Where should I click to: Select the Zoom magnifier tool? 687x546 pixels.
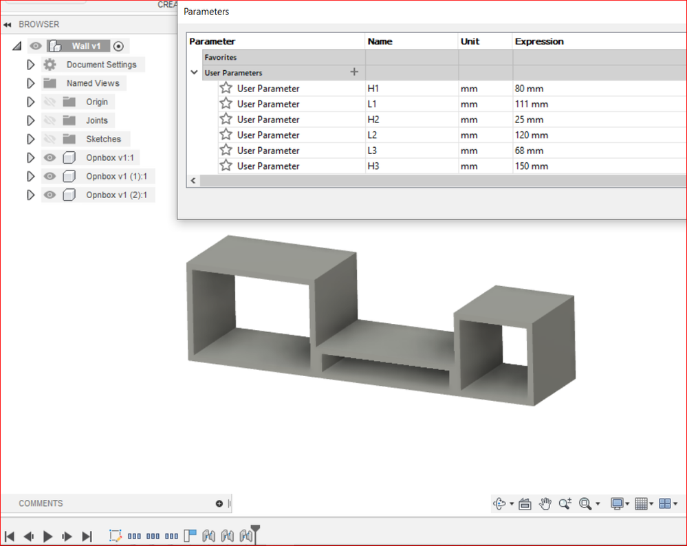pyautogui.click(x=565, y=504)
